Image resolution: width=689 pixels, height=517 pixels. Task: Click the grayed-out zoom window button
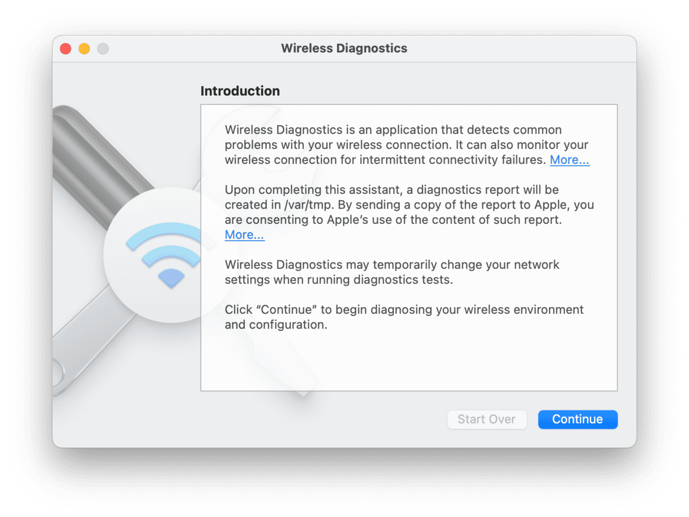pyautogui.click(x=103, y=49)
